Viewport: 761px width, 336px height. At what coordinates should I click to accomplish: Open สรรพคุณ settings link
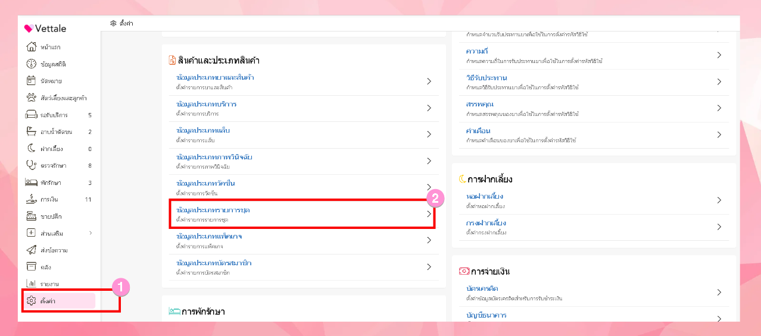pos(479,105)
